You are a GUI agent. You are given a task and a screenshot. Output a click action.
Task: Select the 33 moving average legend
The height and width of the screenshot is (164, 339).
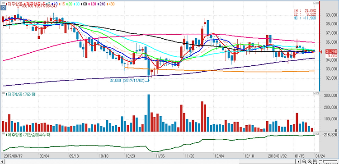pyautogui.click(x=77, y=4)
